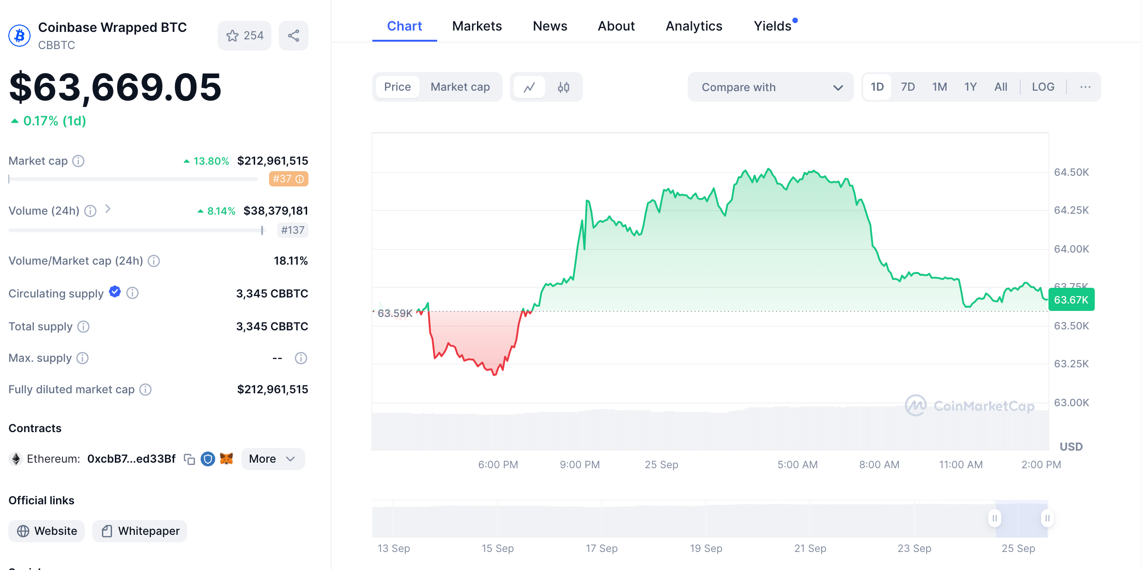Set chart range to All
Viewport: 1142px width, 570px height.
coord(1001,87)
